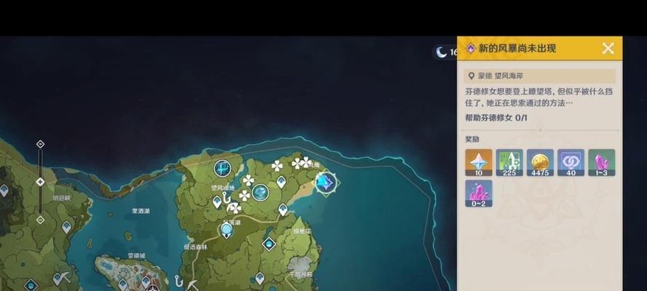Select the Adventure EXP reward showing 225
The image size is (647, 291).
click(x=509, y=162)
